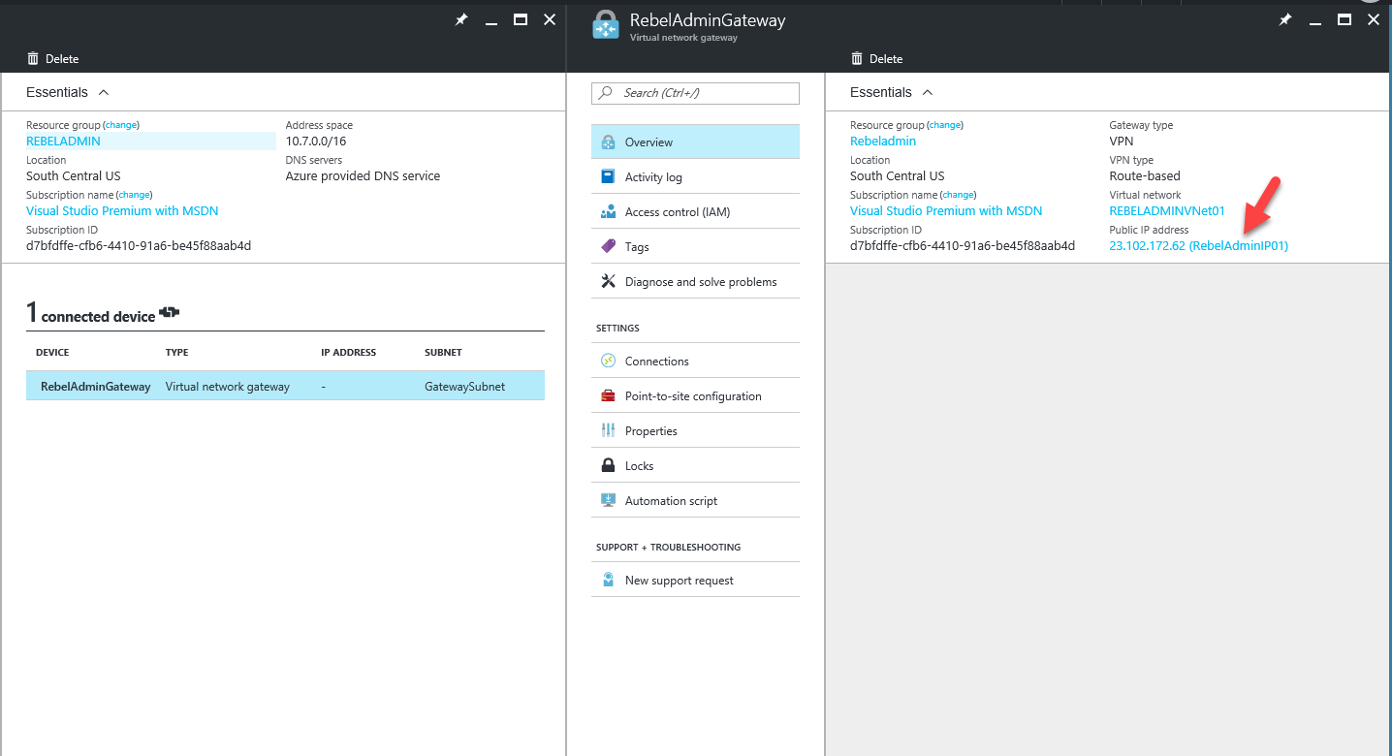Click the Connections globe icon
Screen dimensions: 1392x756
tap(608, 362)
